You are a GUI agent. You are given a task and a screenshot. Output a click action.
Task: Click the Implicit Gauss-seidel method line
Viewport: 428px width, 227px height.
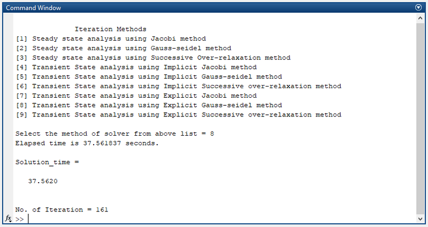click(x=148, y=76)
